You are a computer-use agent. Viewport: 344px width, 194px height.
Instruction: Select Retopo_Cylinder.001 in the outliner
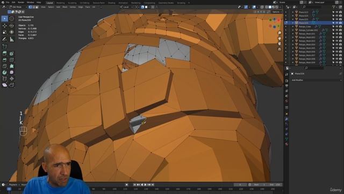308,30
